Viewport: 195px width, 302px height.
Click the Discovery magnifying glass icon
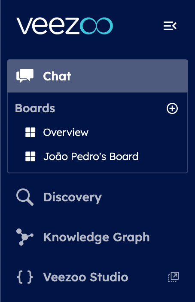(25, 197)
